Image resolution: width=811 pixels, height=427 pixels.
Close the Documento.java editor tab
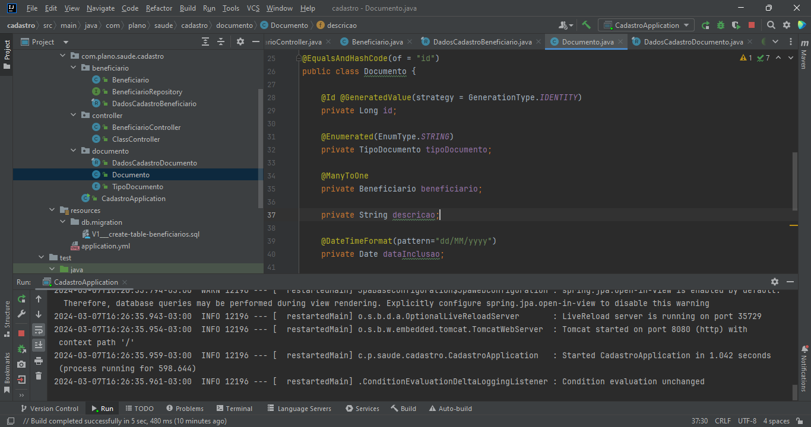click(621, 42)
